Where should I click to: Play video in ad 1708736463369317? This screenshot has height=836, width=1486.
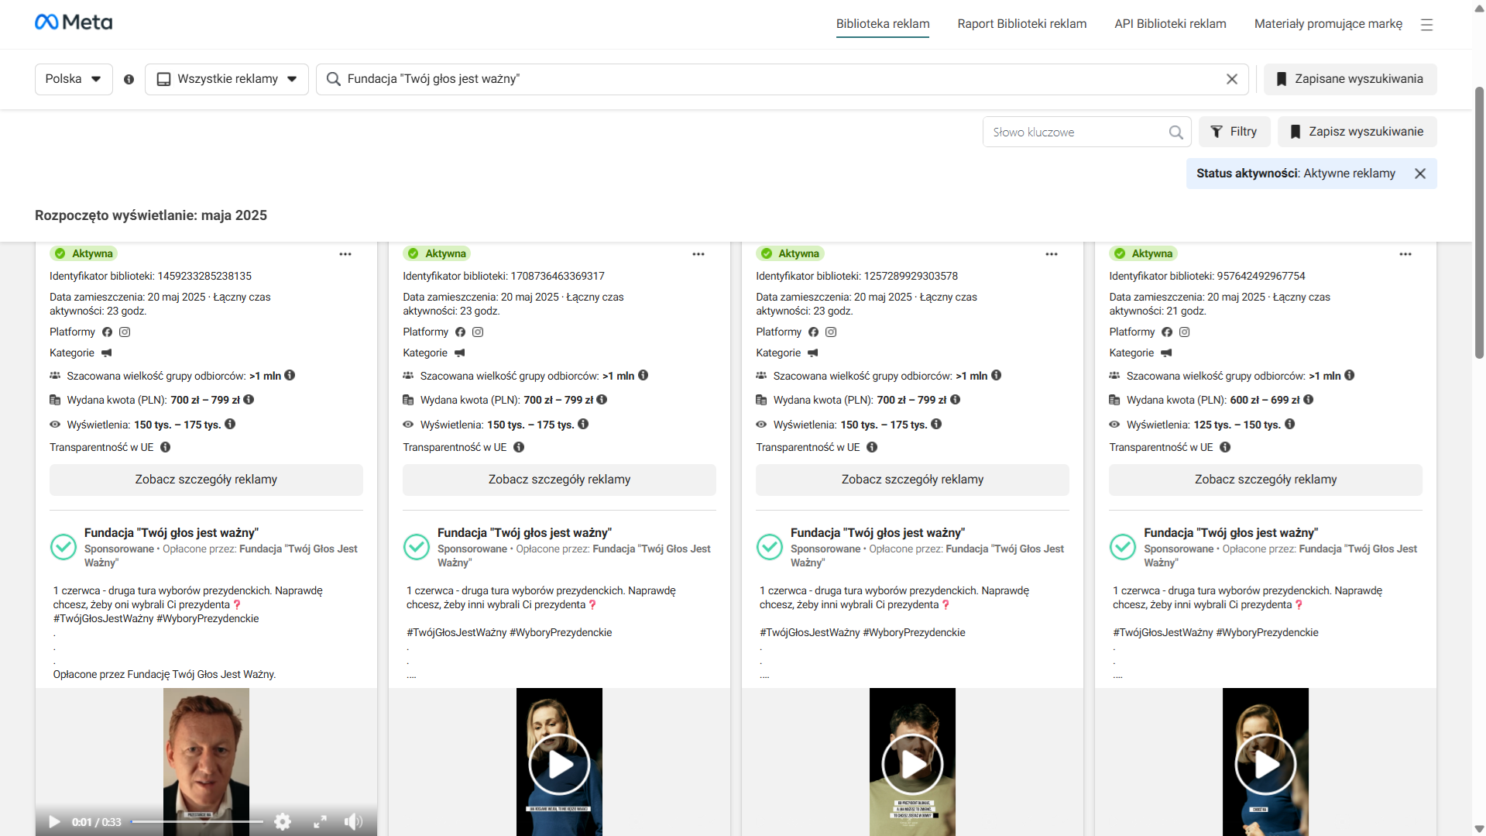pyautogui.click(x=559, y=765)
